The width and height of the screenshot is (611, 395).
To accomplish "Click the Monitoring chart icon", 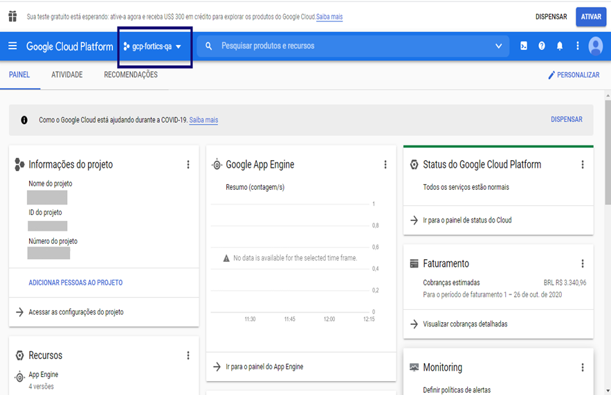I will (414, 367).
